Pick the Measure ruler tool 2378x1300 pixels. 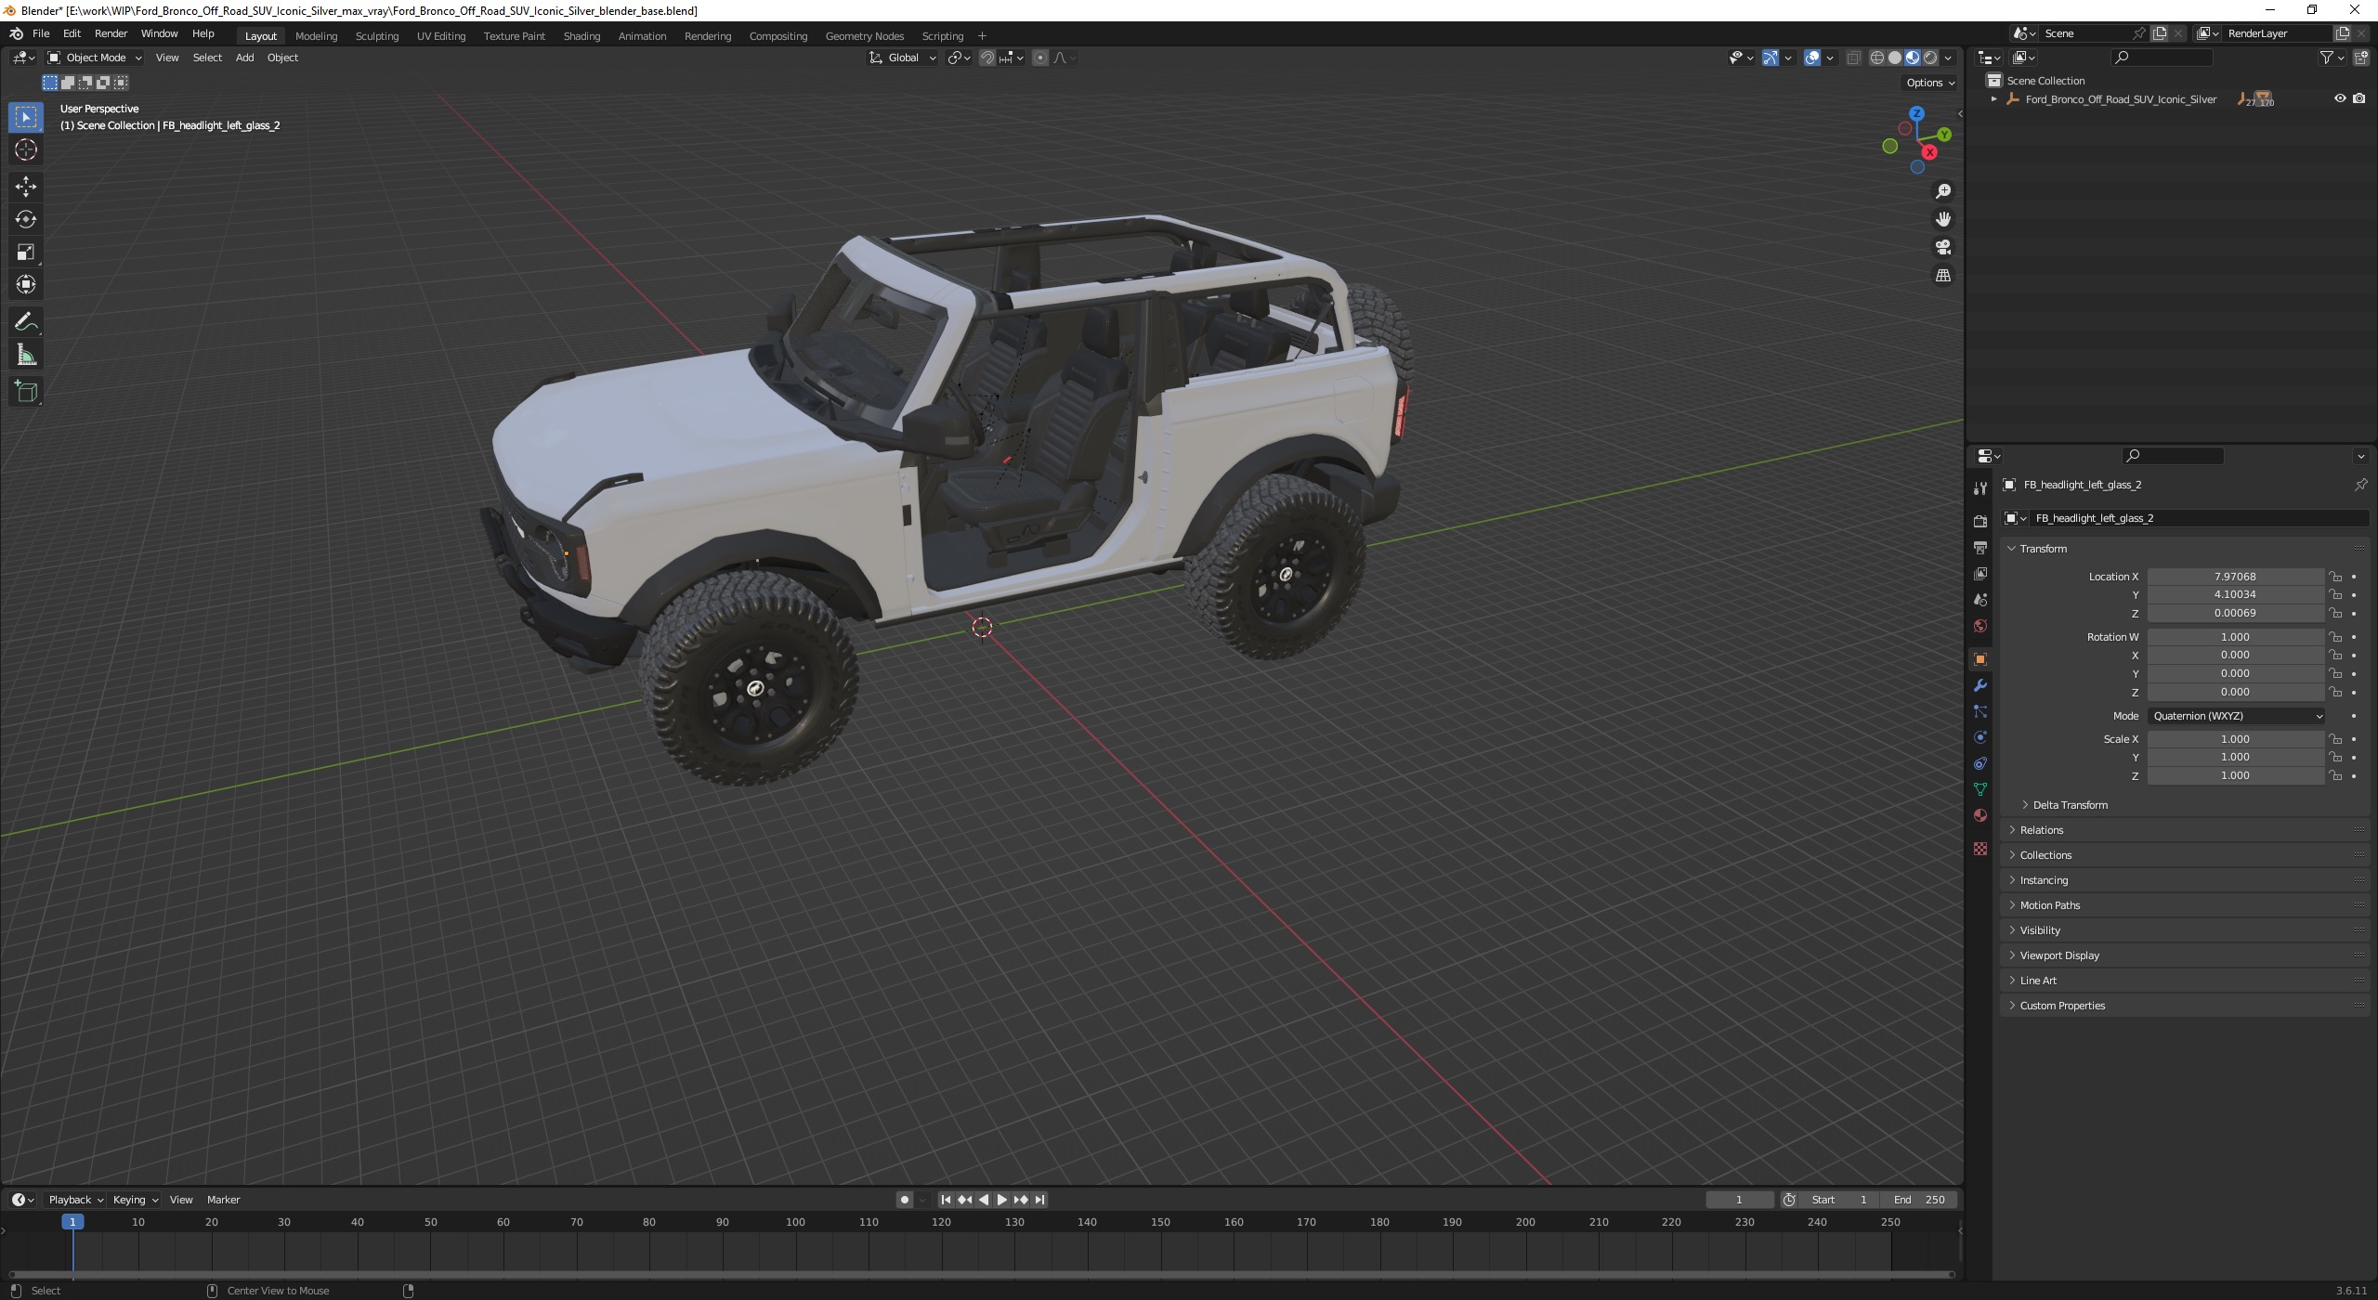pyautogui.click(x=25, y=355)
